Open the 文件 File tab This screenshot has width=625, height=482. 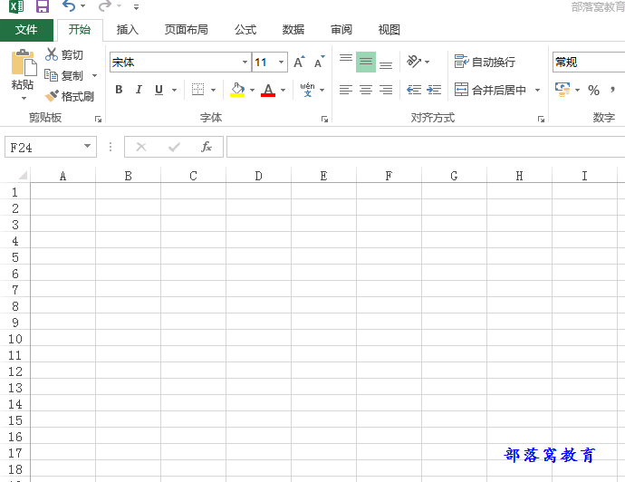point(26,30)
